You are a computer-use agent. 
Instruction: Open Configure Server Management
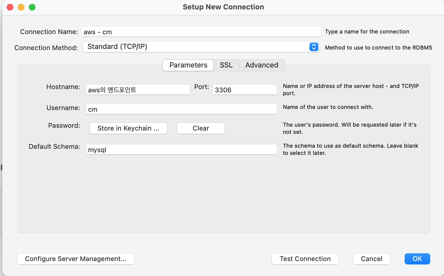click(x=76, y=259)
